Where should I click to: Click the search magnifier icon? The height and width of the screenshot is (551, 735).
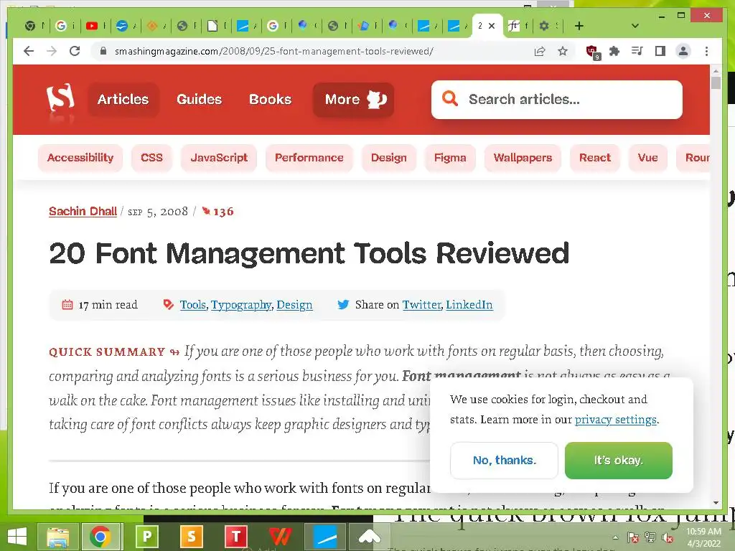click(x=449, y=99)
